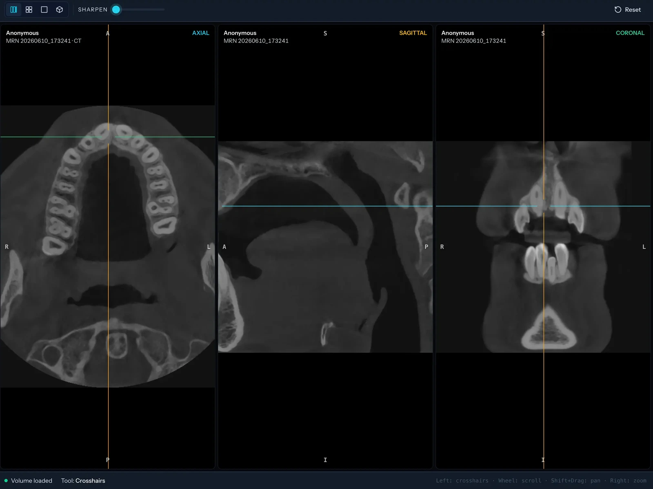
Task: Click Anonymous patient name in axial panel
Action: [x=22, y=33]
